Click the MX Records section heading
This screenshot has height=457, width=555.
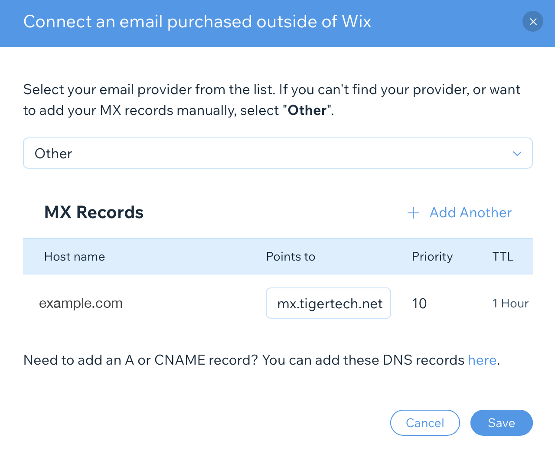pos(94,212)
